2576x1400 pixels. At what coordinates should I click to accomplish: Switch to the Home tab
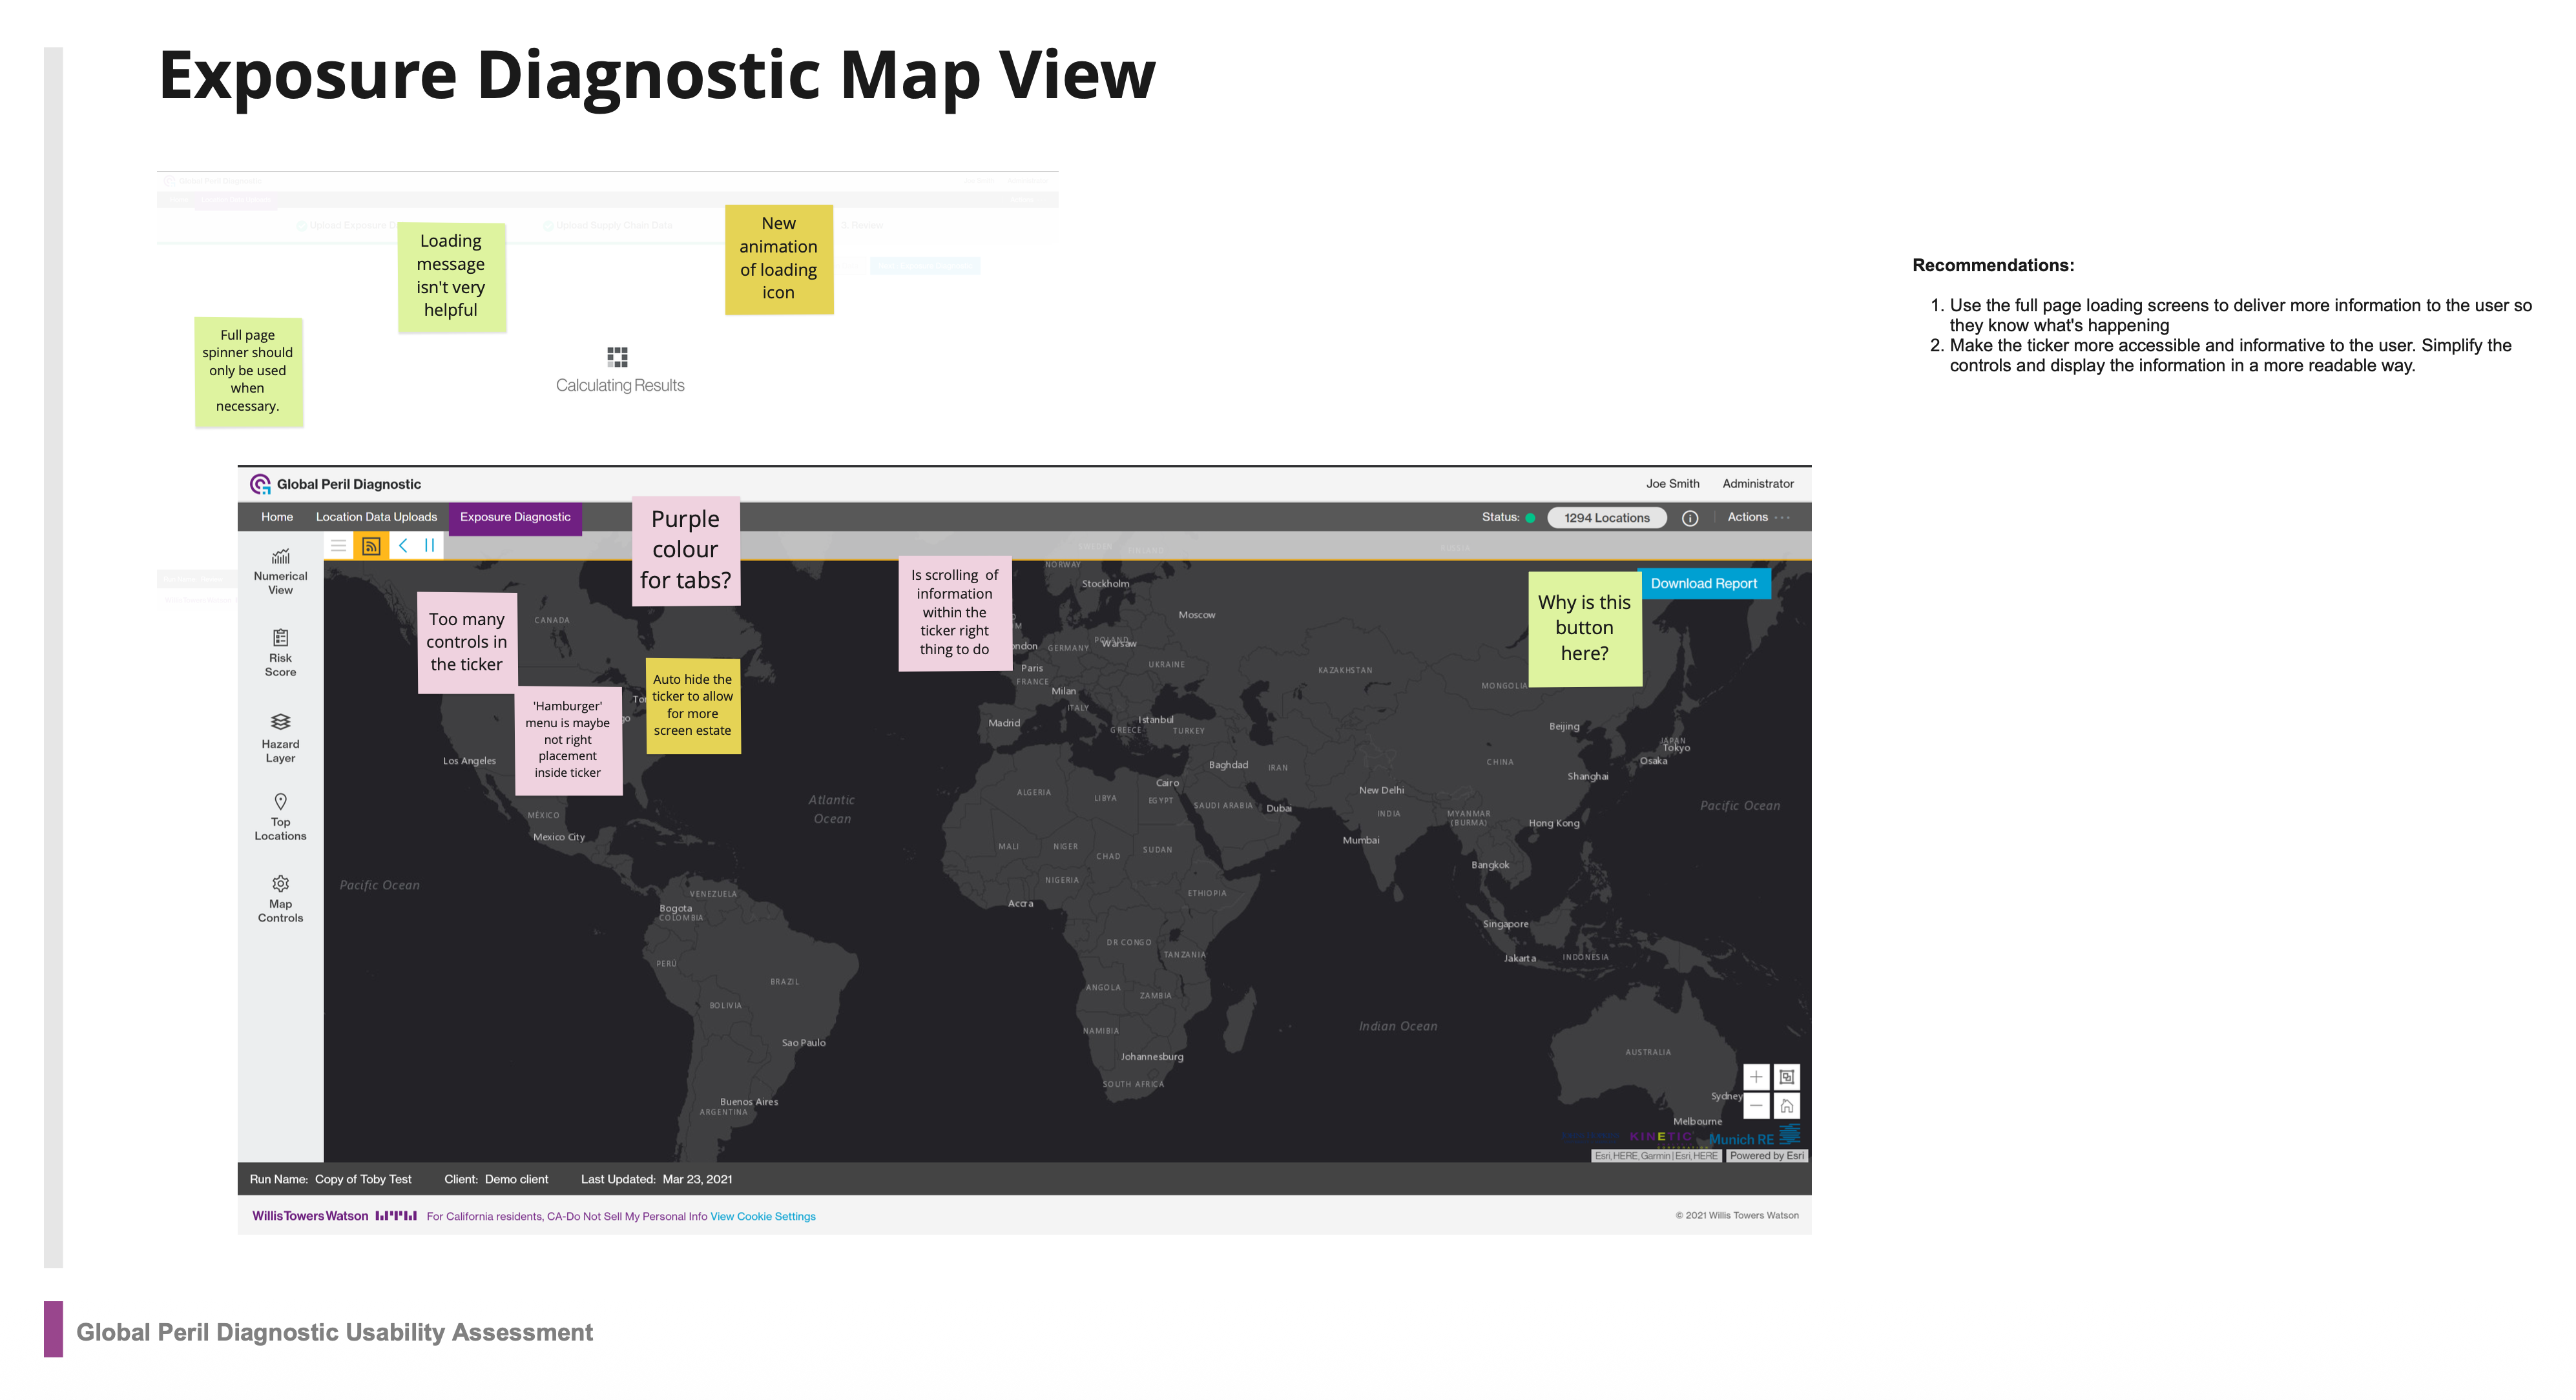[x=277, y=517]
